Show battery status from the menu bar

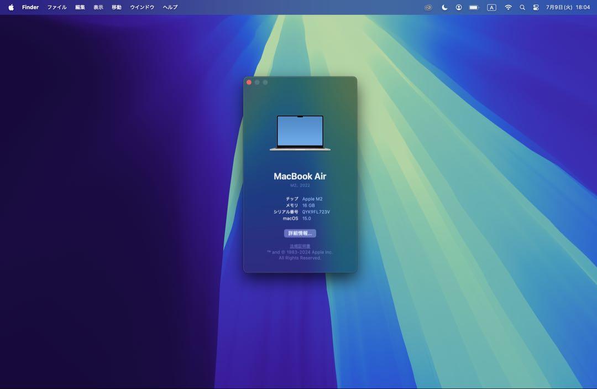474,7
